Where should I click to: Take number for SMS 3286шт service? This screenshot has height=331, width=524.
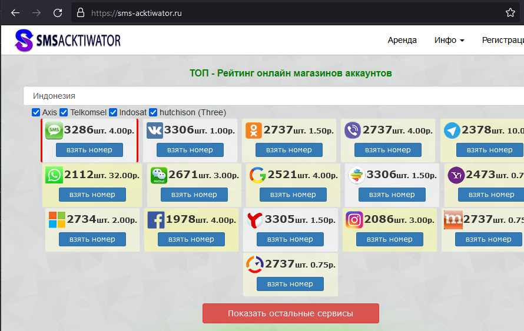point(89,150)
